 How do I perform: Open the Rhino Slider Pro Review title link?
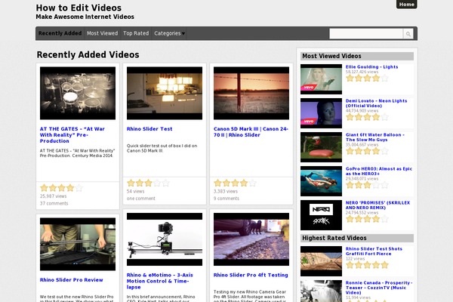[x=72, y=280]
